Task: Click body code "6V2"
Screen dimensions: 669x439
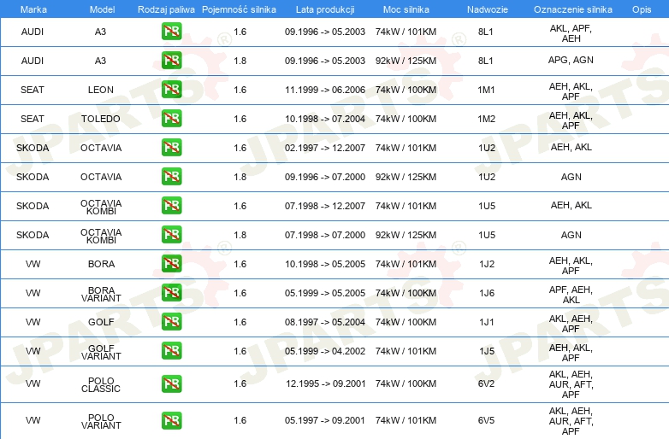Action: tap(487, 383)
